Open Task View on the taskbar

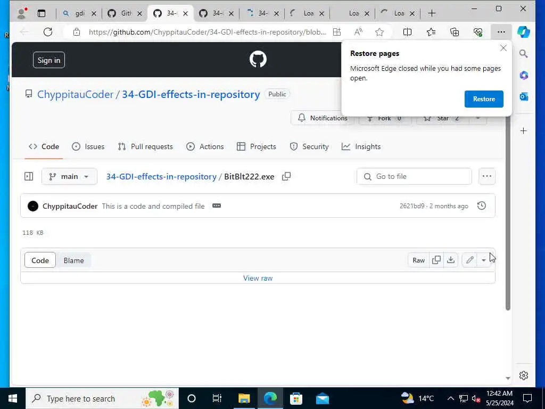tap(217, 398)
